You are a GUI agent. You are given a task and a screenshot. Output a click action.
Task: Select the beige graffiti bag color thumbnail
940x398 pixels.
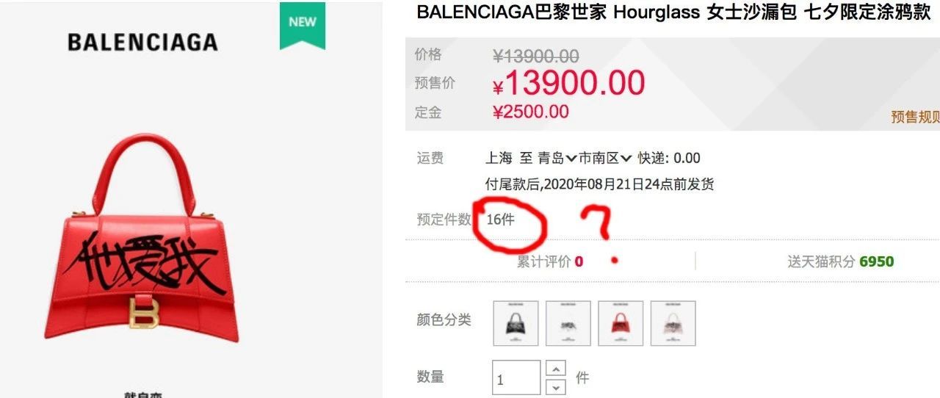(x=673, y=323)
